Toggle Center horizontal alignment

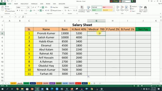click(41, 10)
